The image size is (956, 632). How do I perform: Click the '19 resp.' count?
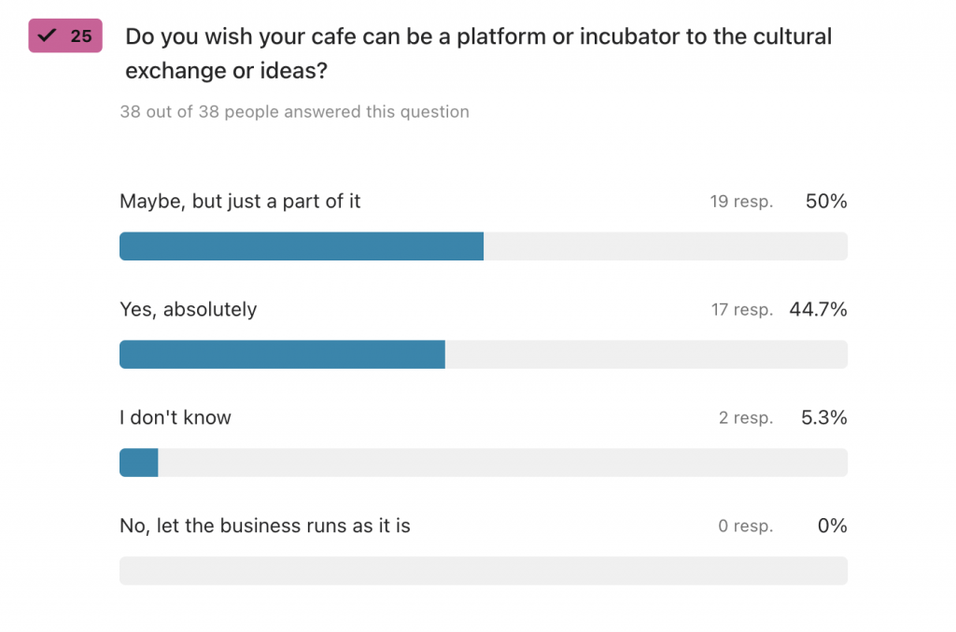point(741,201)
